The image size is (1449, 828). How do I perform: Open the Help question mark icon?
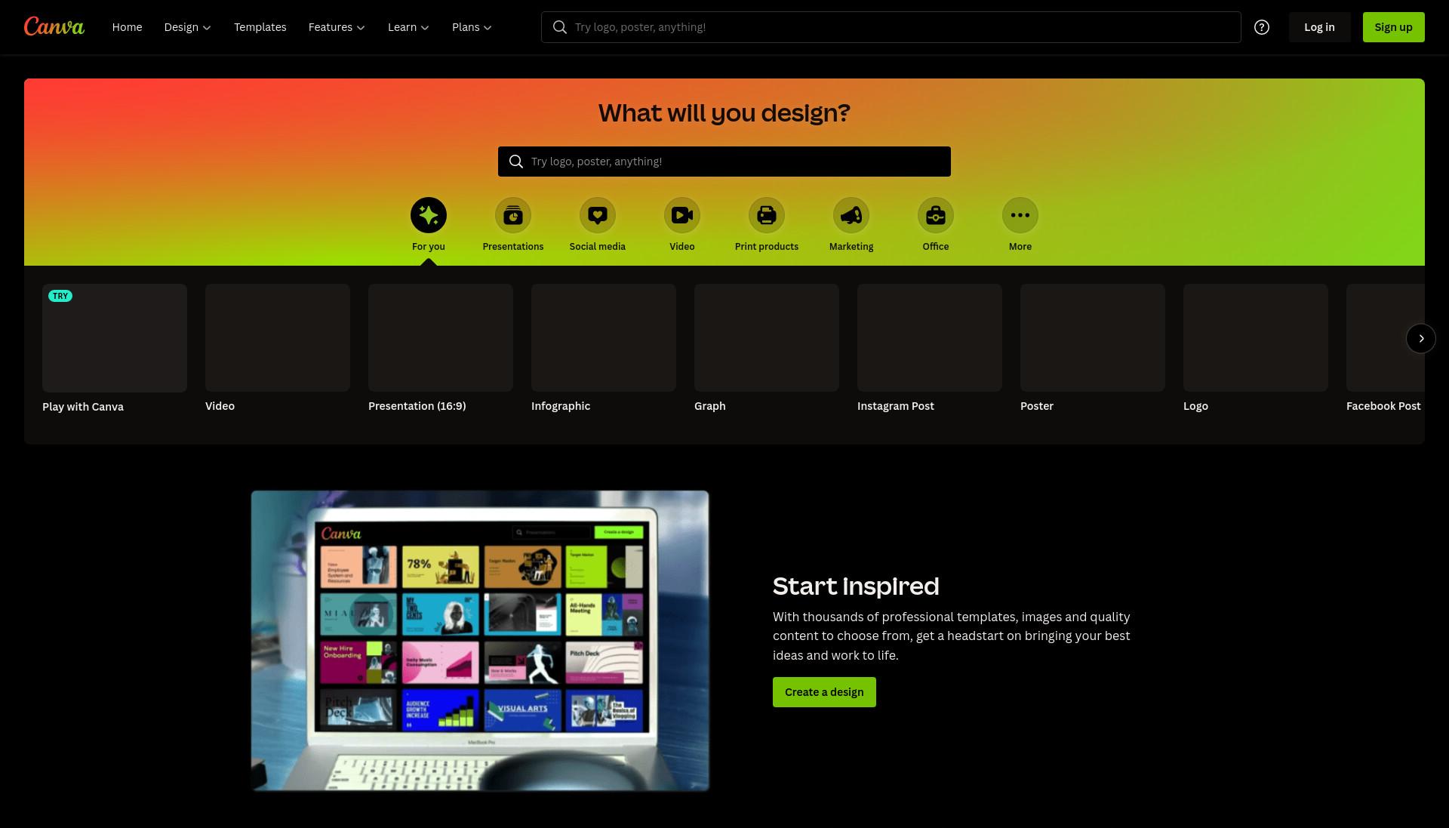(x=1262, y=27)
